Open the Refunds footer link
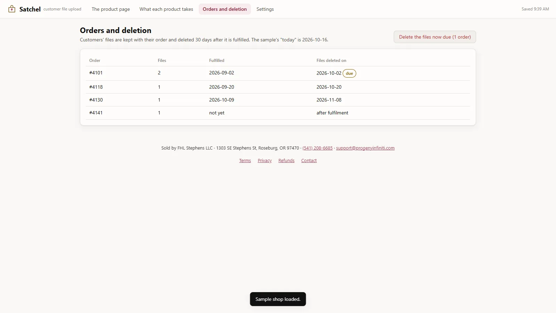Viewport: 556px width, 313px height. pos(286,160)
